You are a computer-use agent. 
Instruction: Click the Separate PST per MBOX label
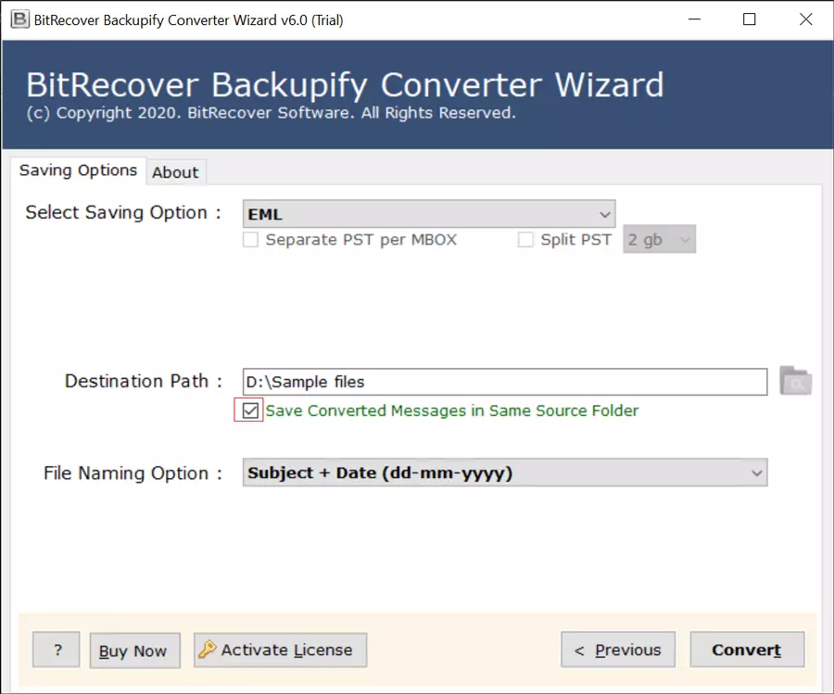tap(361, 240)
